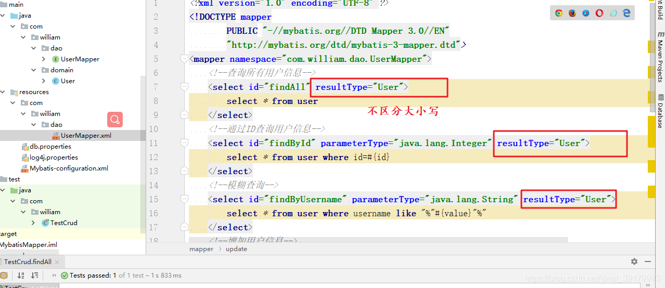Collapse the java folder under main
Viewport: 665px width, 288px height.
[3, 16]
